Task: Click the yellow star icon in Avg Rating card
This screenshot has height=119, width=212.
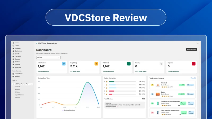Action: (96, 64)
